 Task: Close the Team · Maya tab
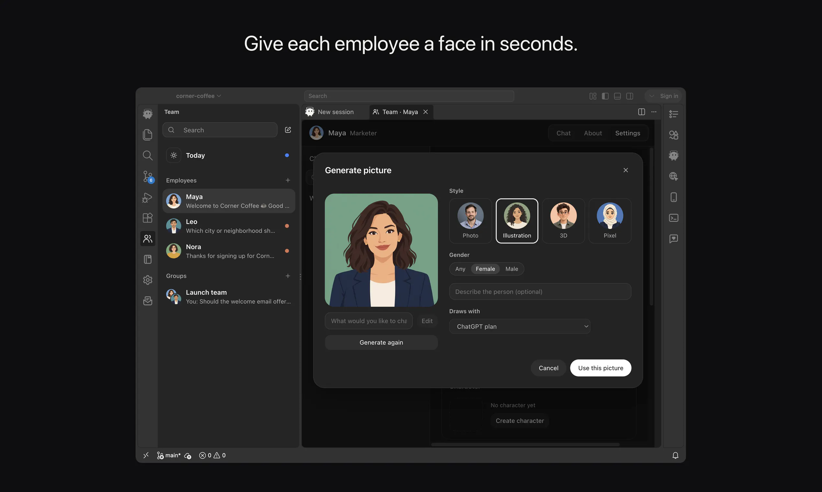click(x=426, y=112)
